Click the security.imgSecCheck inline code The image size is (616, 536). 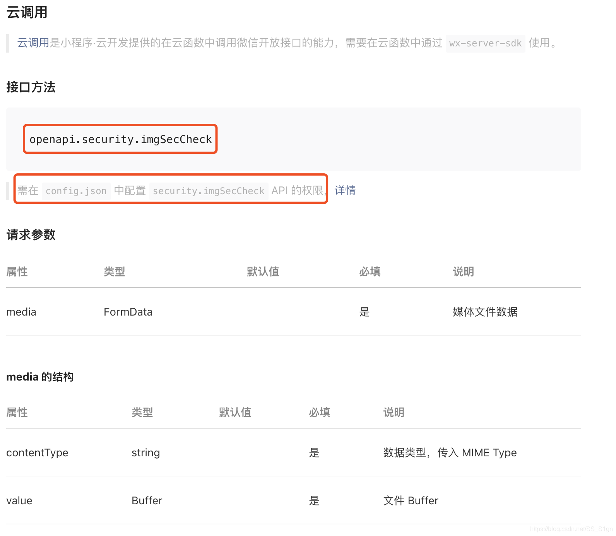point(209,191)
